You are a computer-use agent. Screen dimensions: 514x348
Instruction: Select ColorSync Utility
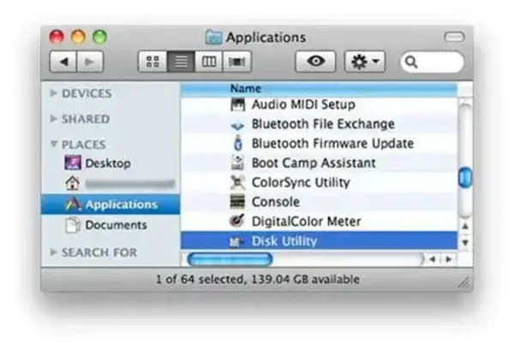319,182
